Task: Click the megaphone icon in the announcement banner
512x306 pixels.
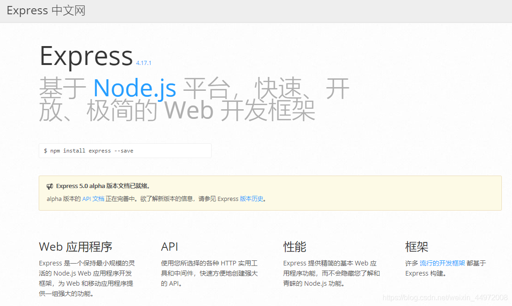Action: pyautogui.click(x=50, y=186)
